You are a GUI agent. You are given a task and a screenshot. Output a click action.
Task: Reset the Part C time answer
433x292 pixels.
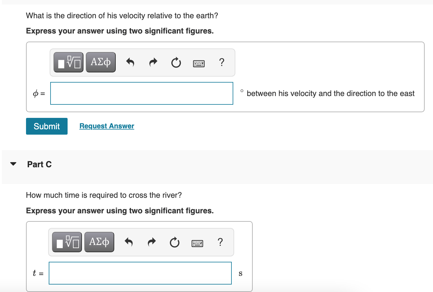(175, 242)
